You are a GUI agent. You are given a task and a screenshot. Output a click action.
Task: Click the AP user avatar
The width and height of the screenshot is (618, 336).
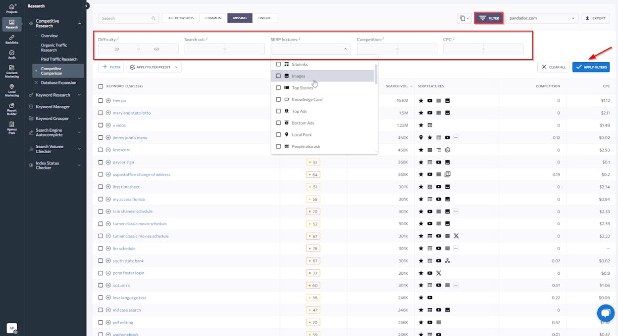(x=12, y=328)
